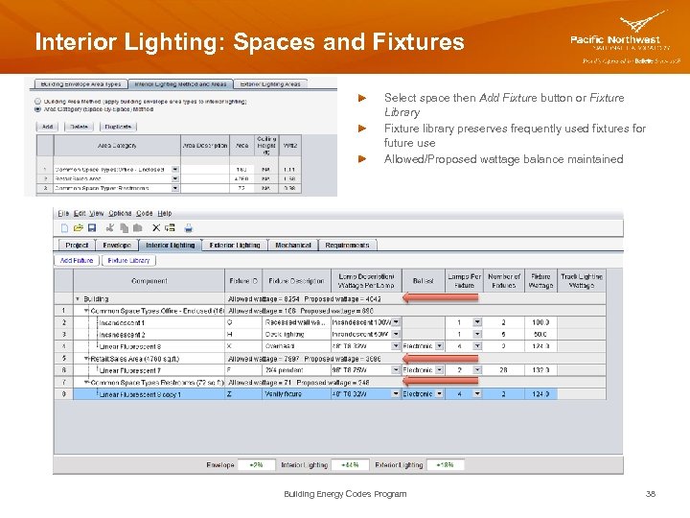The height and width of the screenshot is (518, 690).
Task: Open the Office - Enclosed area category dropdown
Action: (x=175, y=169)
